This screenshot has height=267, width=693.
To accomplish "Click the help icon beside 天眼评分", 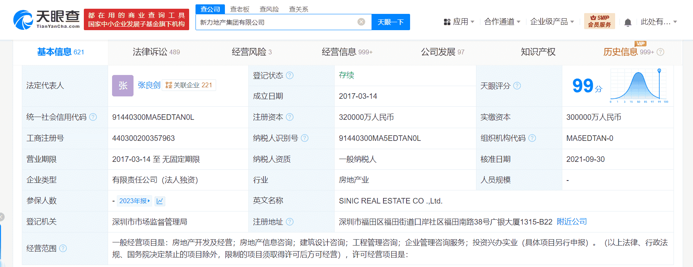I will tap(517, 86).
